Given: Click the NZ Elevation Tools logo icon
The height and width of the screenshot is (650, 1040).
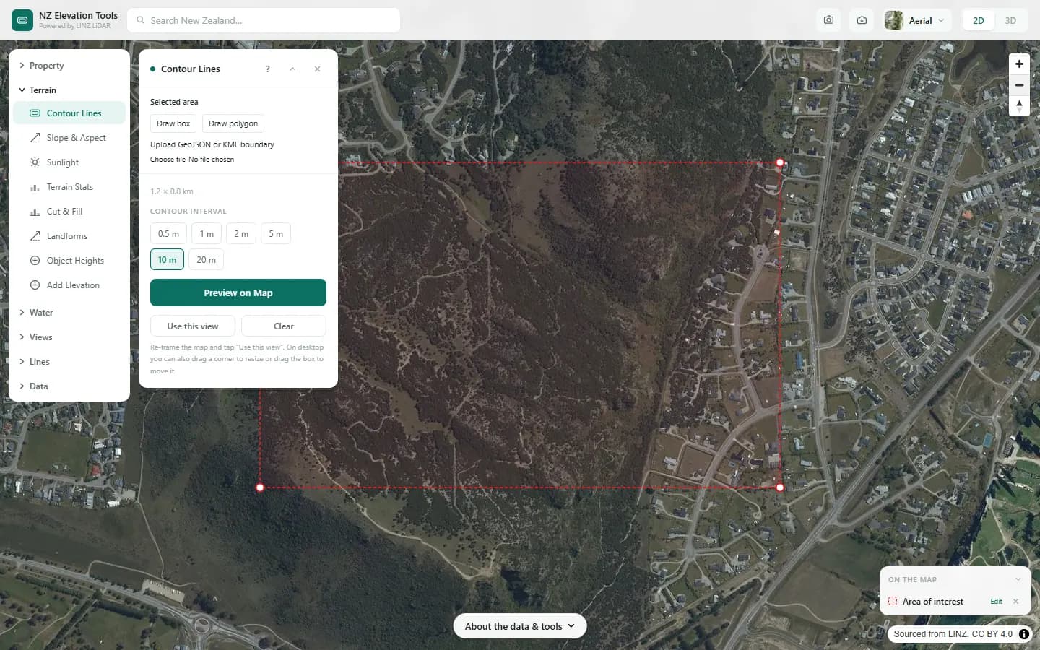Looking at the screenshot, I should click(22, 20).
